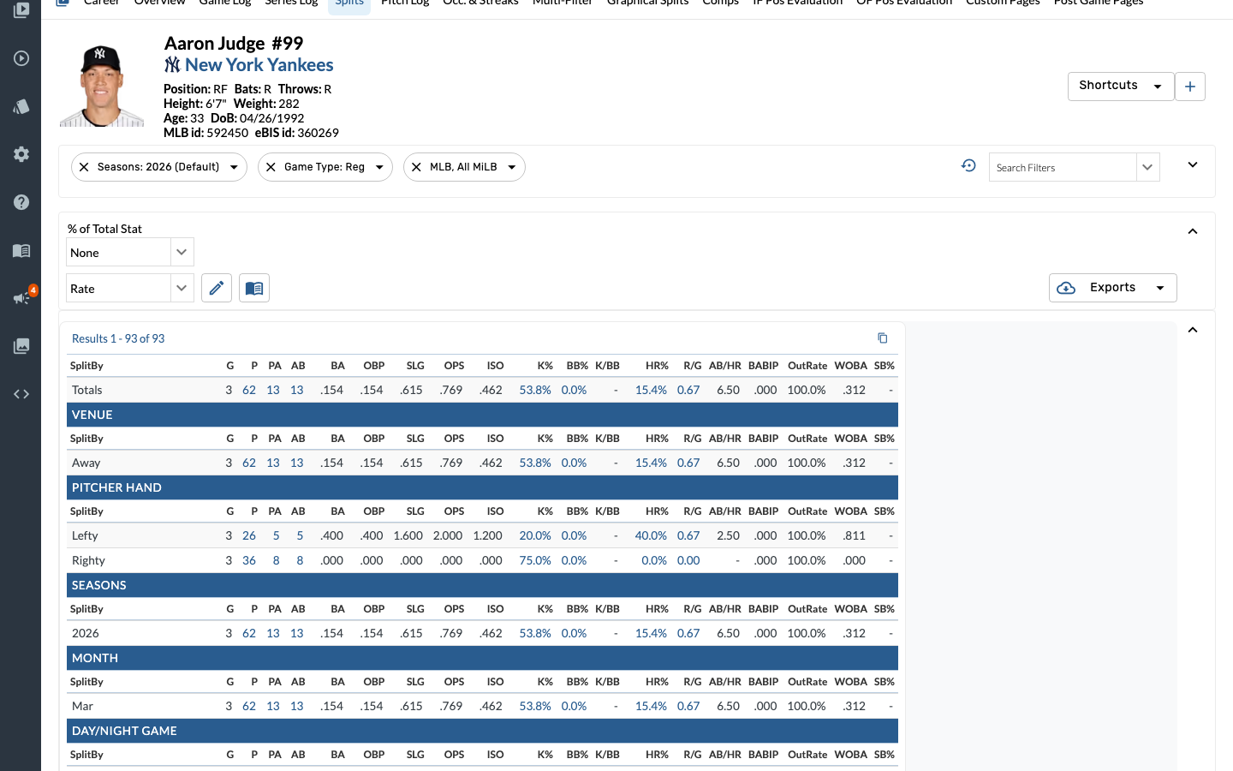
Task: Click into the Search Filters field
Action: pyautogui.click(x=1063, y=167)
